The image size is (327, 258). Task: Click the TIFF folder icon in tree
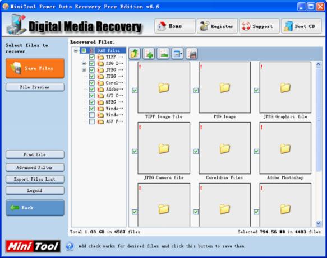[101, 57]
